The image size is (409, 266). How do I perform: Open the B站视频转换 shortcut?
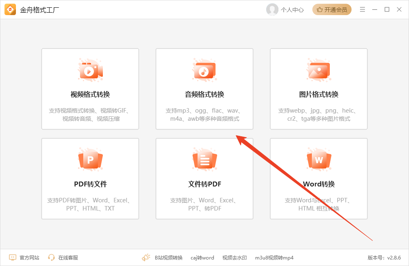[x=168, y=257]
